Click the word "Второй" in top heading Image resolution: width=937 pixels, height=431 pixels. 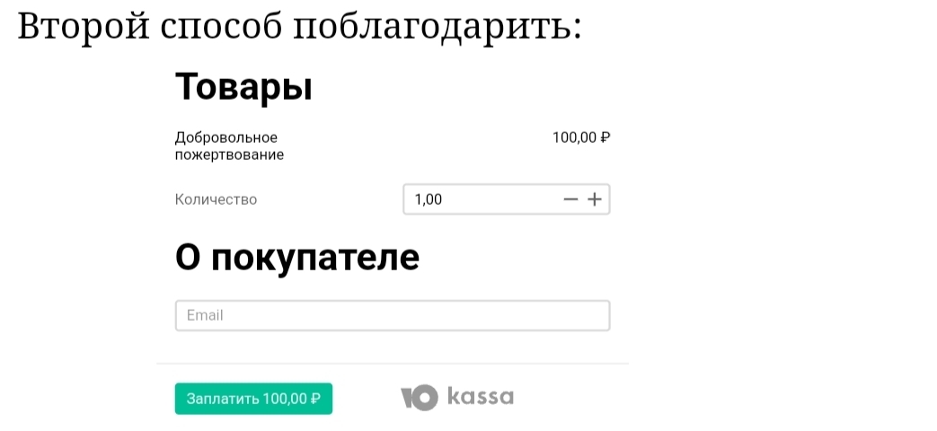click(83, 27)
